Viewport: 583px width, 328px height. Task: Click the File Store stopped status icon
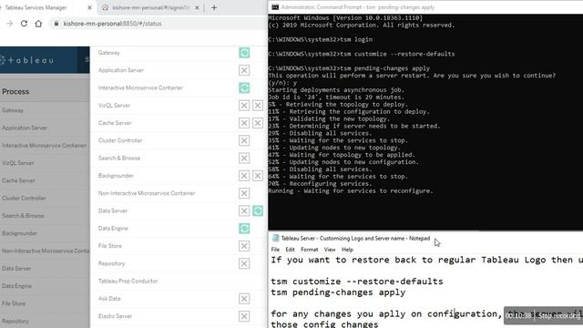coord(244,246)
